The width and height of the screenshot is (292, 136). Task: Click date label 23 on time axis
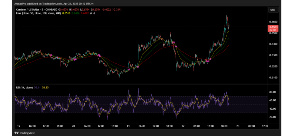click(238, 126)
